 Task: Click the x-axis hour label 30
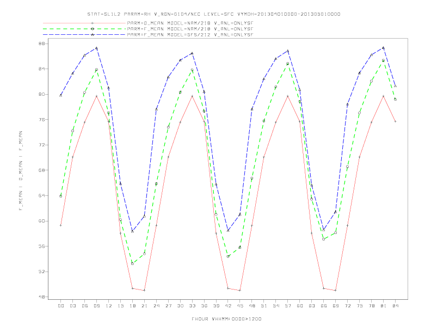tap(180, 306)
